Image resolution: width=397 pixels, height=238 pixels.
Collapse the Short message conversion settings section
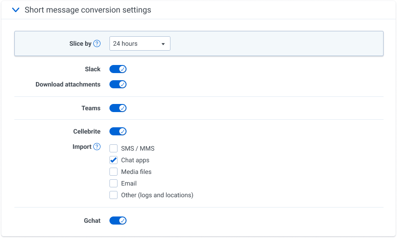coord(16,10)
